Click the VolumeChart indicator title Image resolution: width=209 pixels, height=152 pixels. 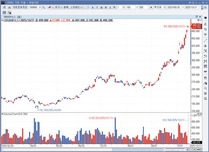coord(15,114)
